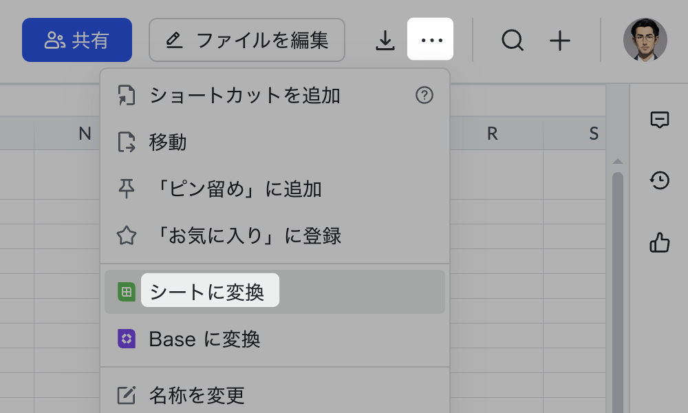Open the user profile avatar
688x413 pixels.
coord(645,40)
